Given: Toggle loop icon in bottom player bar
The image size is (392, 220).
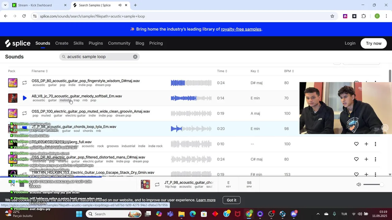Looking at the screenshot, I should pyautogui.click(x=157, y=185).
